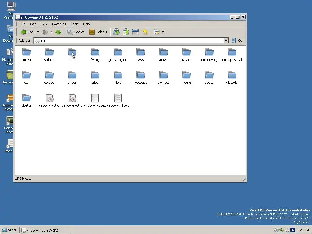Select the viofs folder
Image resolution: width=312 pixels, height=234 pixels.
pos(118,78)
